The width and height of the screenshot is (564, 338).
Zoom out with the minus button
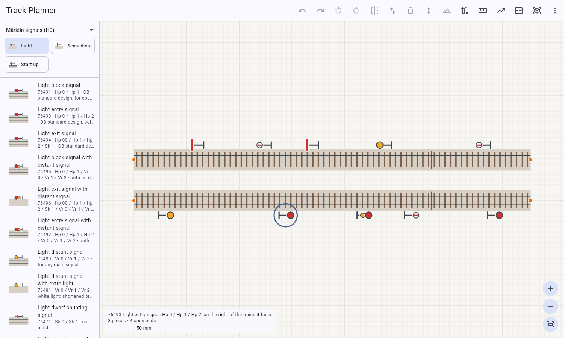point(550,306)
